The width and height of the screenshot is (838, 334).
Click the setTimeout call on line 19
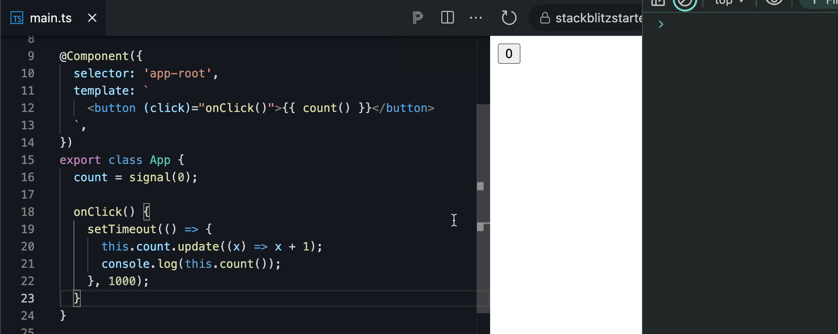[x=122, y=229]
